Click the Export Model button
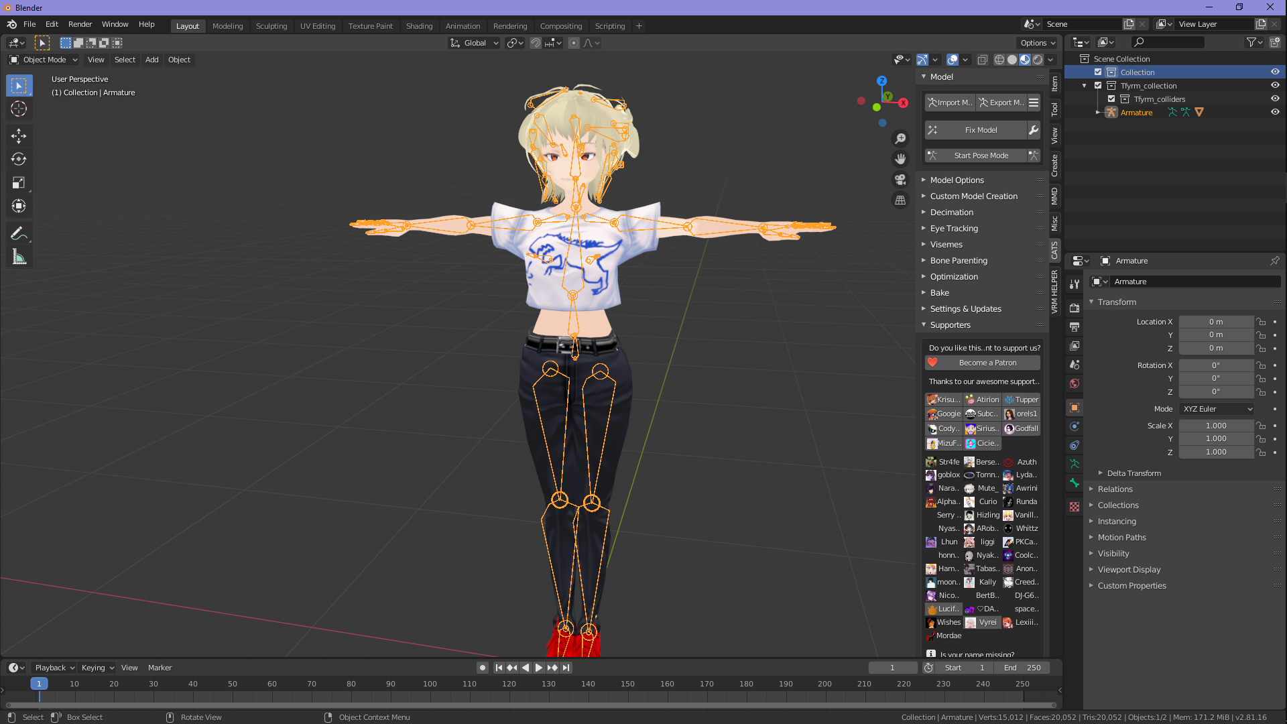 [1001, 103]
